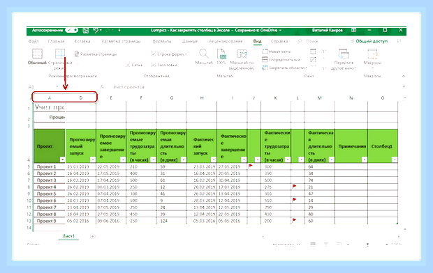433x273 pixels.
Task: Toggle the Строка формул checkbox
Action: pyautogui.click(x=169, y=54)
